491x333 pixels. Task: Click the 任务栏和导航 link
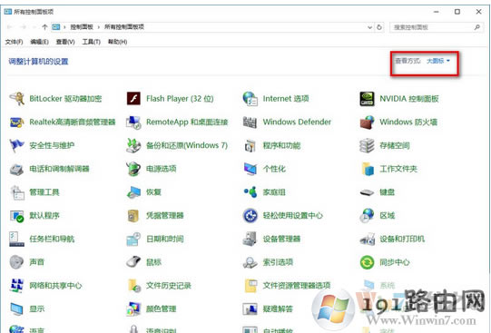52,240
